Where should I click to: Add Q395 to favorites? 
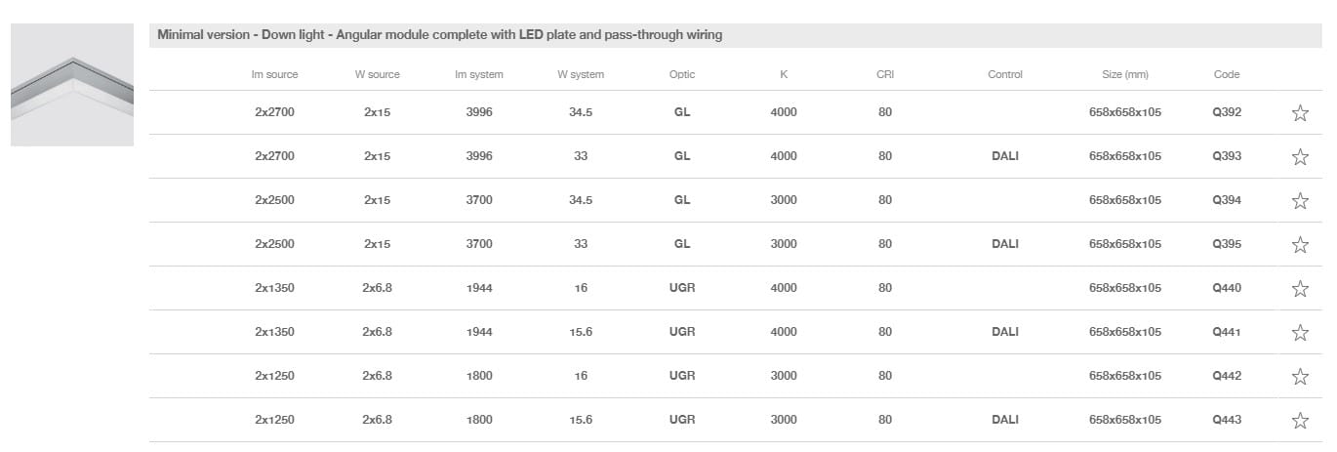(1299, 245)
